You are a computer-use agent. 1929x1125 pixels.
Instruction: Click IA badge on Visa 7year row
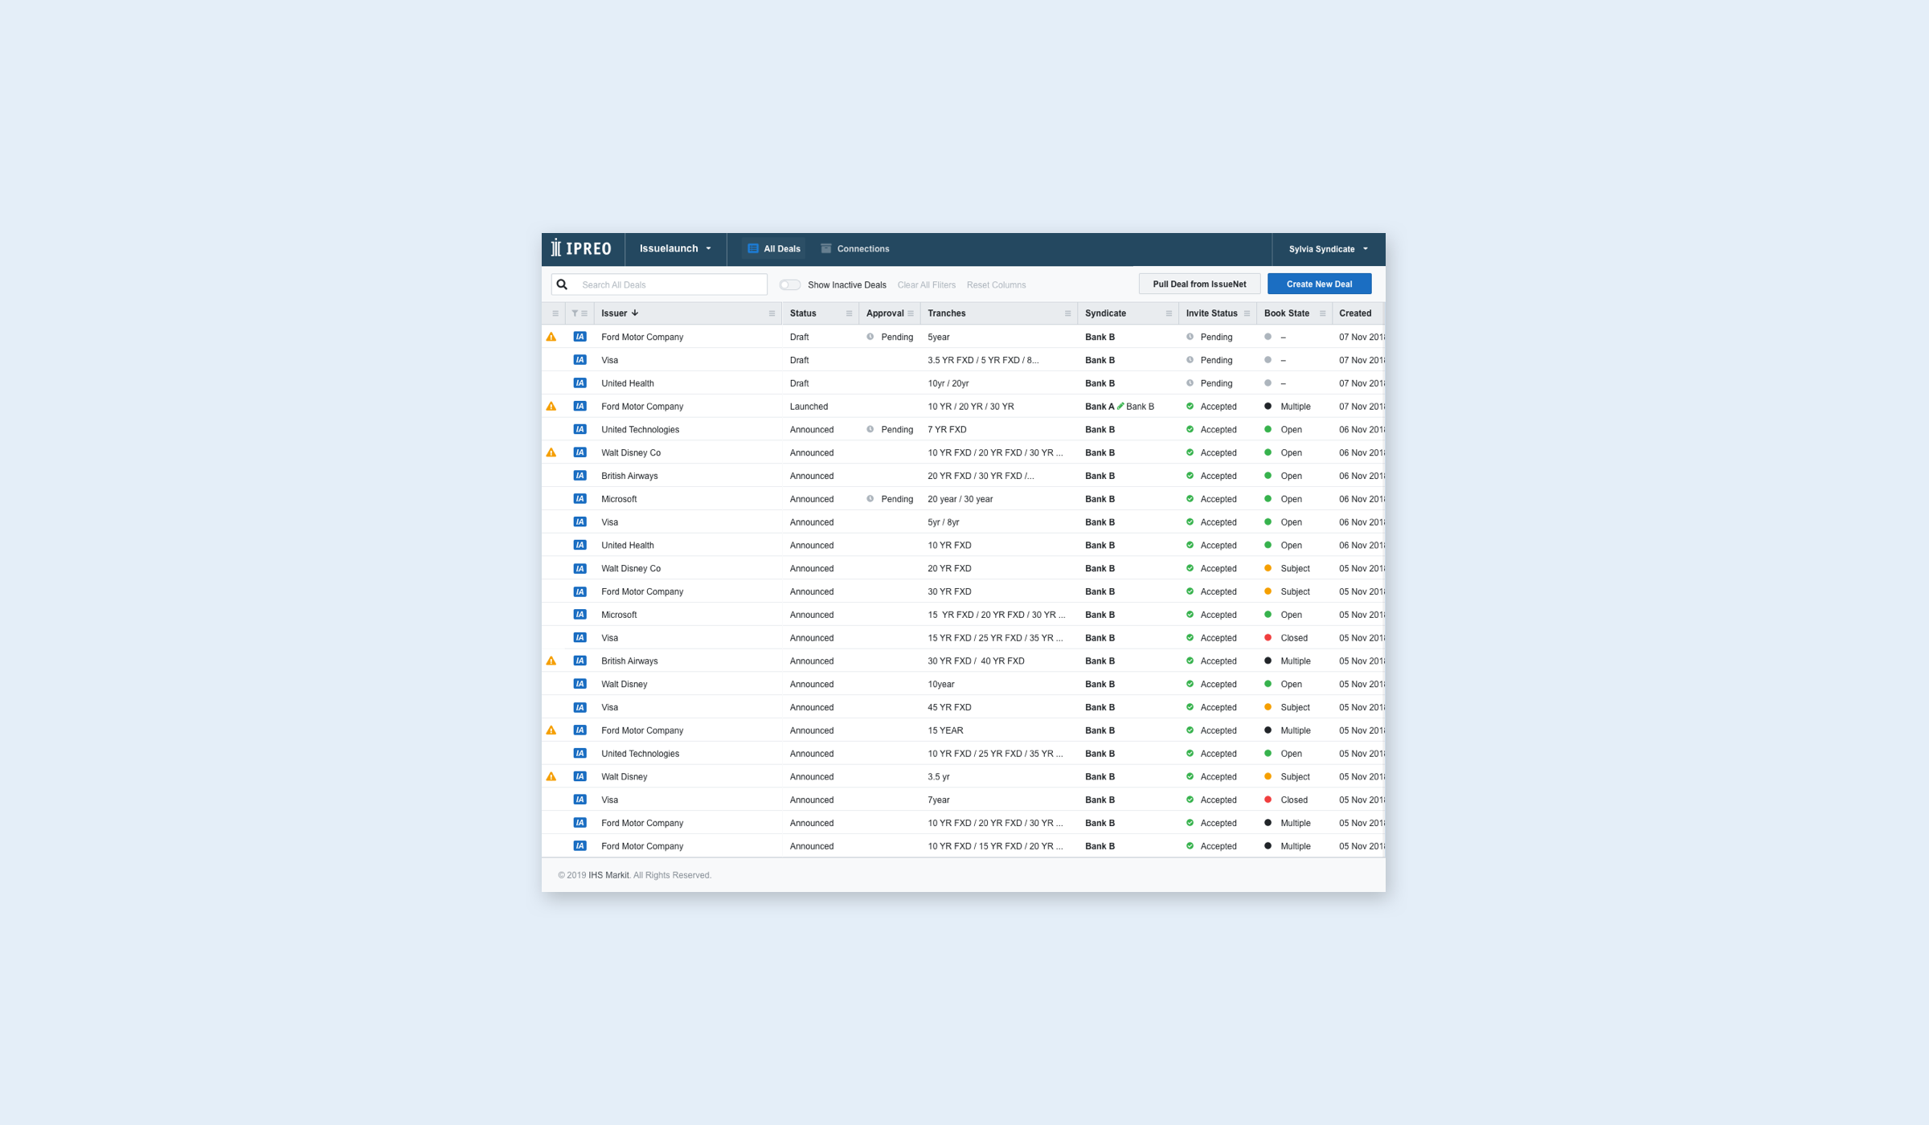click(580, 800)
